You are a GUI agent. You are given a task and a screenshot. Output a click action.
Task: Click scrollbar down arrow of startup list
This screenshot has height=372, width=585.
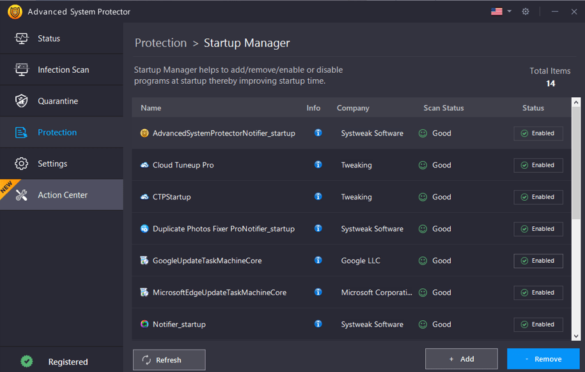[x=575, y=336]
